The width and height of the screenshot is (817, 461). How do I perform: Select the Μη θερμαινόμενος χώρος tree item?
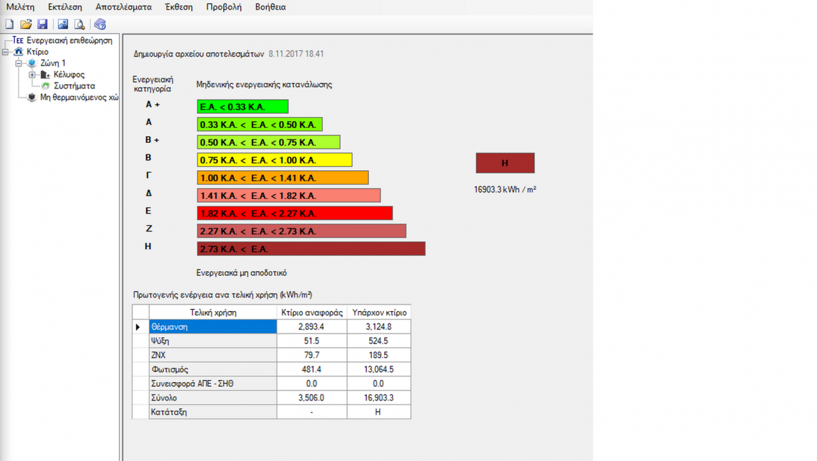[79, 97]
